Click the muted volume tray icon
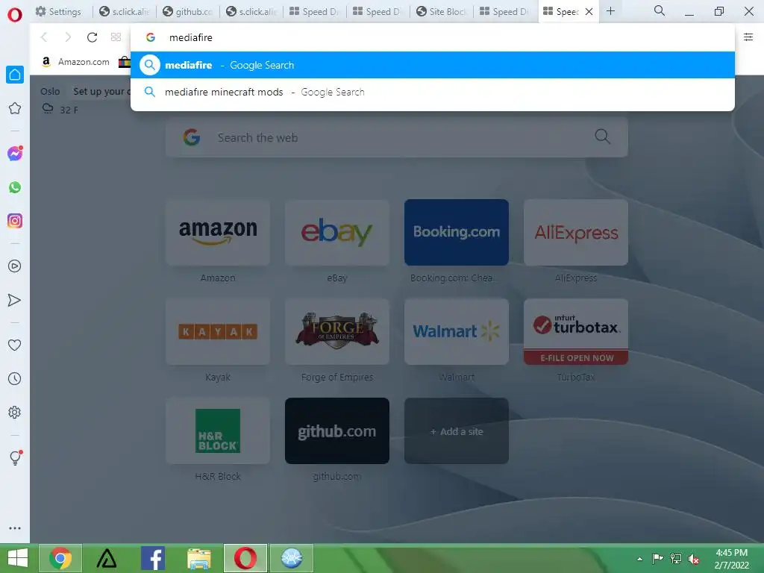 point(694,559)
